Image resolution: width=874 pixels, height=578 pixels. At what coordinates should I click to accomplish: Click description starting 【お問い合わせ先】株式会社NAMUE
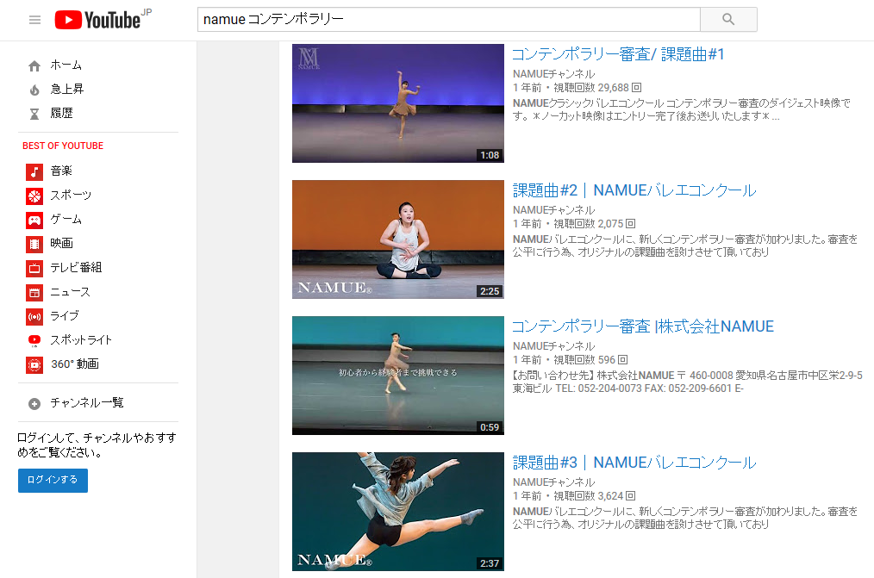pos(687,382)
